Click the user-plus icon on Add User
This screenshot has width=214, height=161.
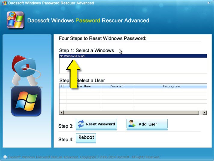click(x=132, y=124)
